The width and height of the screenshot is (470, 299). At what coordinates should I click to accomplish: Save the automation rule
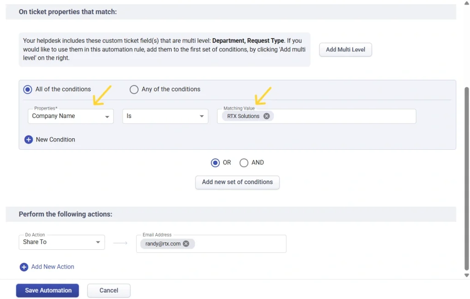[x=48, y=291]
